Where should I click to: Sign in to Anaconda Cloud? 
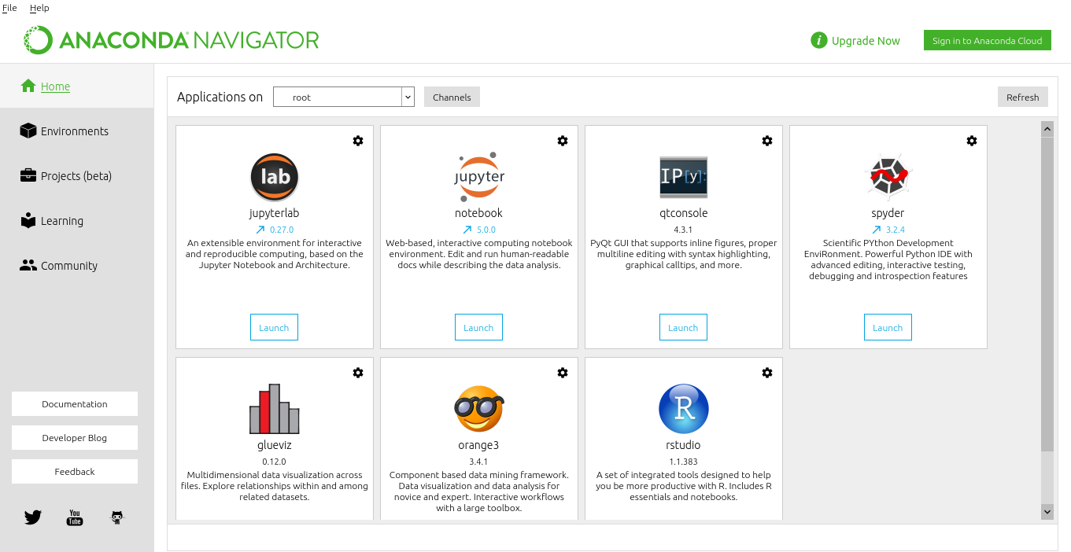tap(988, 41)
